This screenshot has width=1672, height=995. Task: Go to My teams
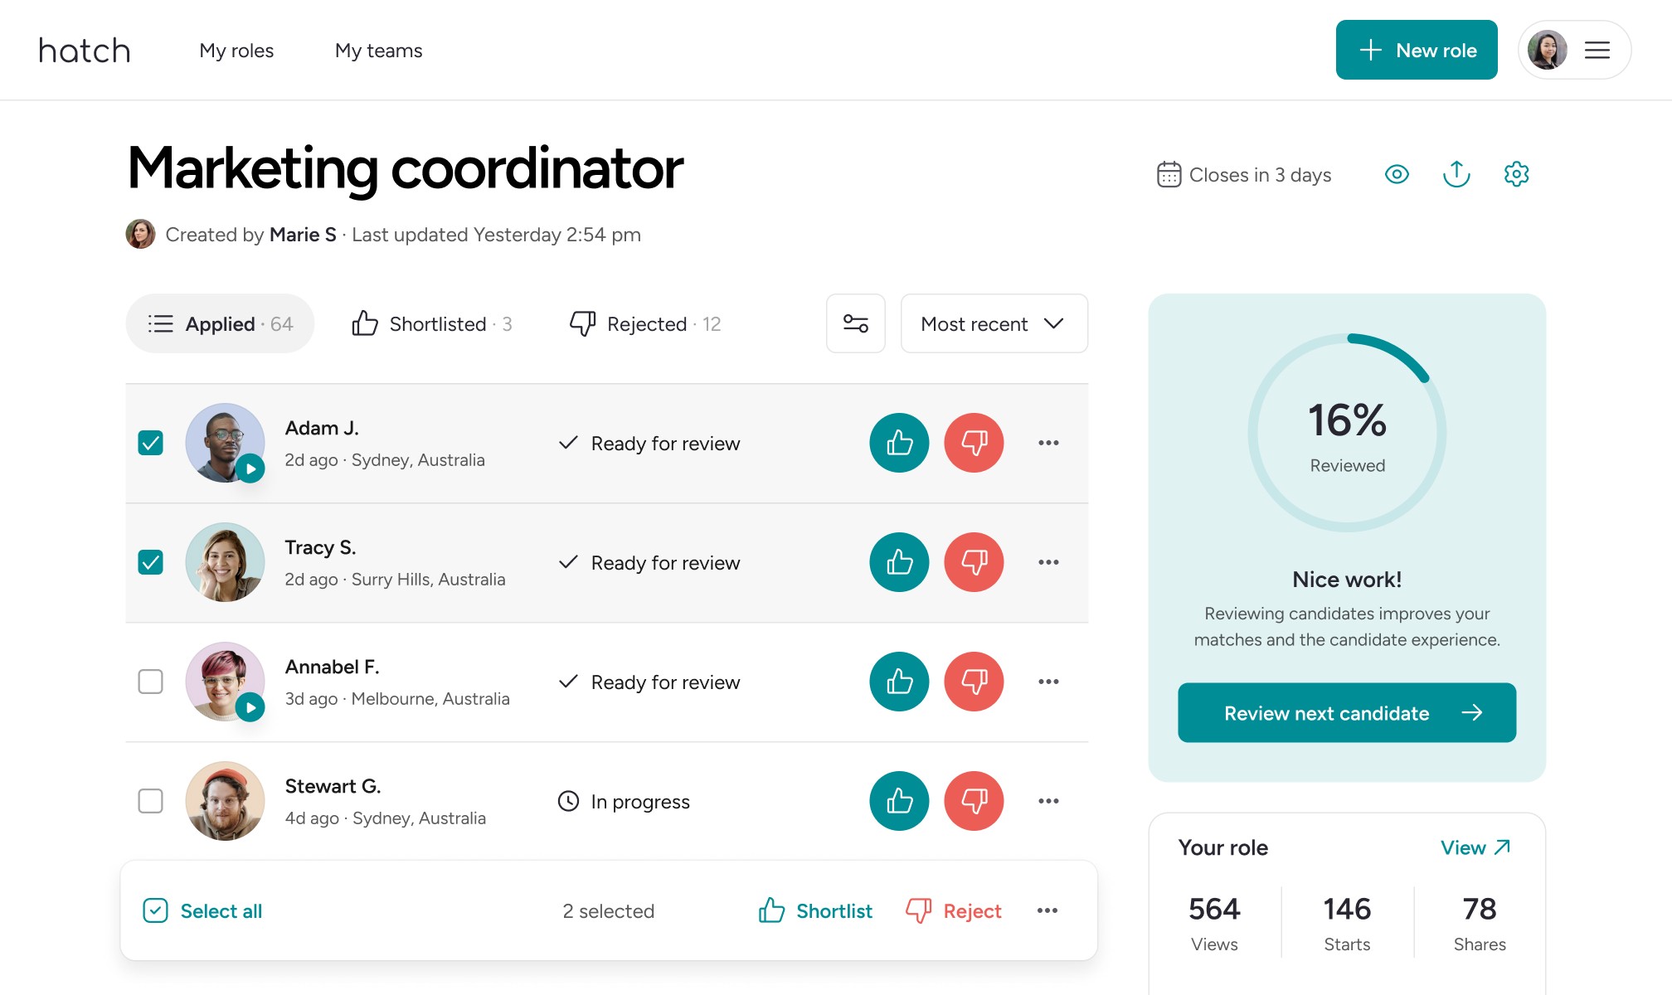[x=378, y=51]
